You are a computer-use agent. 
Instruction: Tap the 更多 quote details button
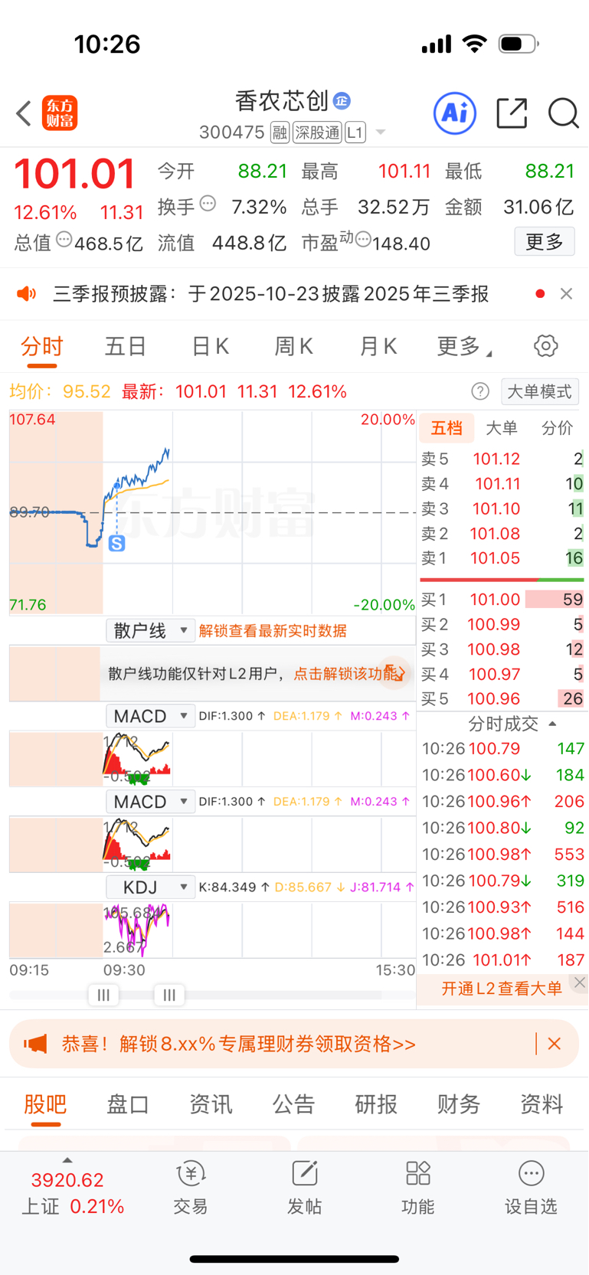coord(545,242)
